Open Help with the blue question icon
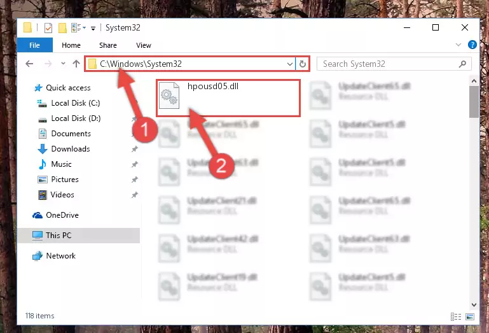The image size is (489, 333). (x=472, y=45)
